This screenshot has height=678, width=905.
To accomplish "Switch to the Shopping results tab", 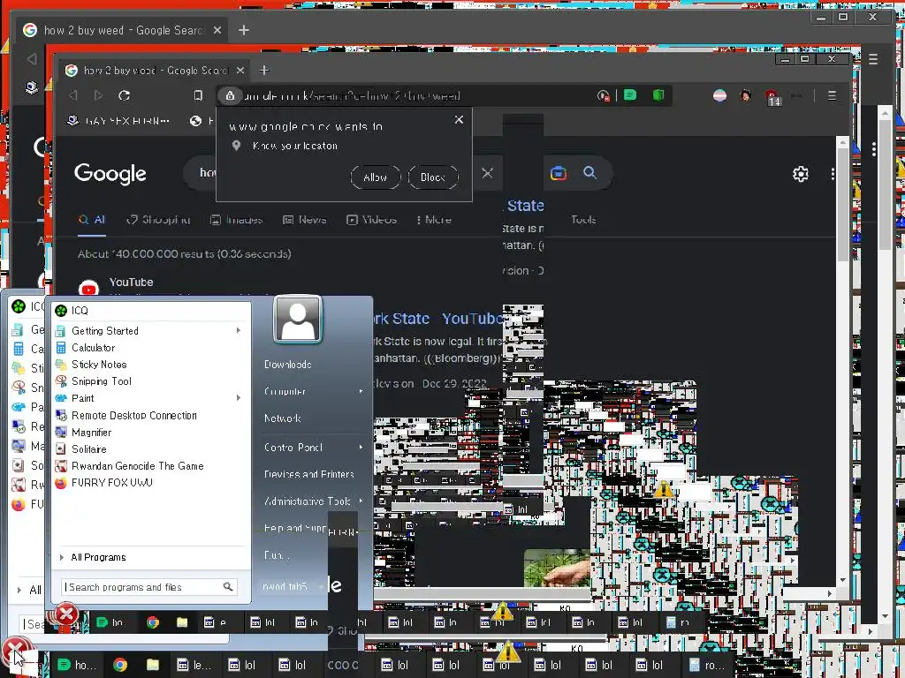I will click(x=158, y=220).
